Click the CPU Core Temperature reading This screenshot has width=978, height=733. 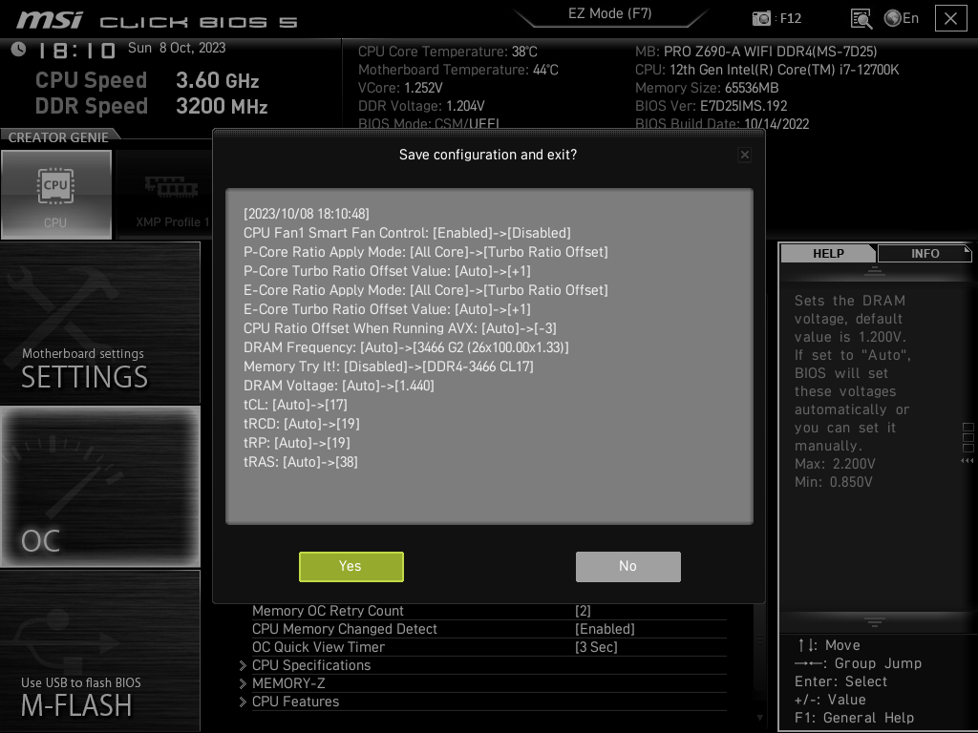(447, 52)
